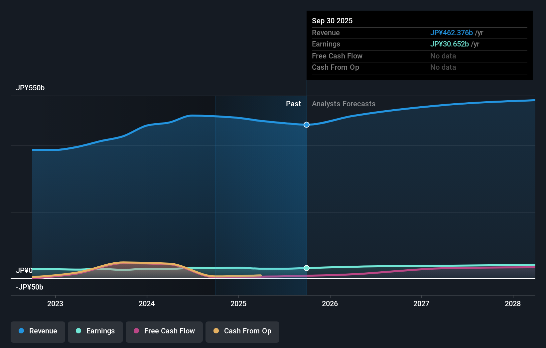This screenshot has width=546, height=348.
Task: Select the earnings data point marker on the chart
Action: [306, 268]
